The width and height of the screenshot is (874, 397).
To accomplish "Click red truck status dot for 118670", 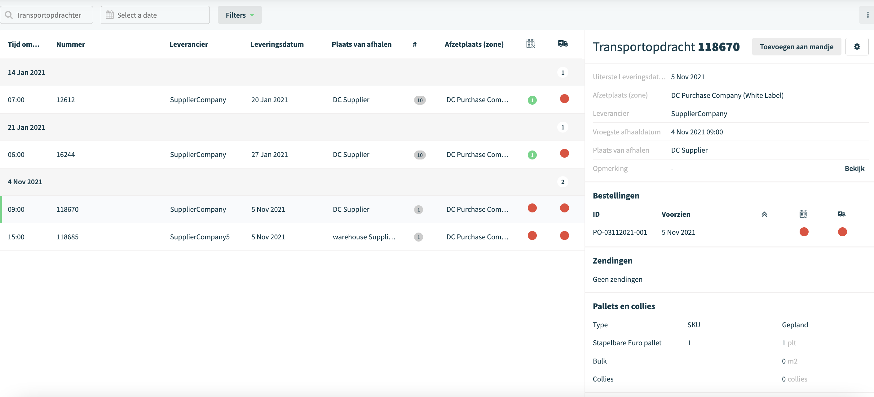I will coord(564,208).
